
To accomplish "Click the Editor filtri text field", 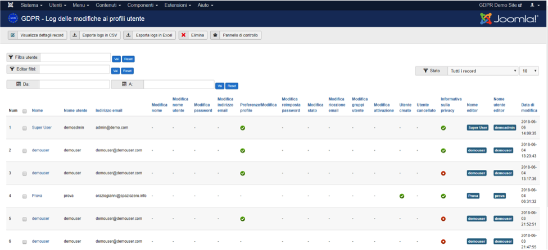I will click(x=74, y=70).
